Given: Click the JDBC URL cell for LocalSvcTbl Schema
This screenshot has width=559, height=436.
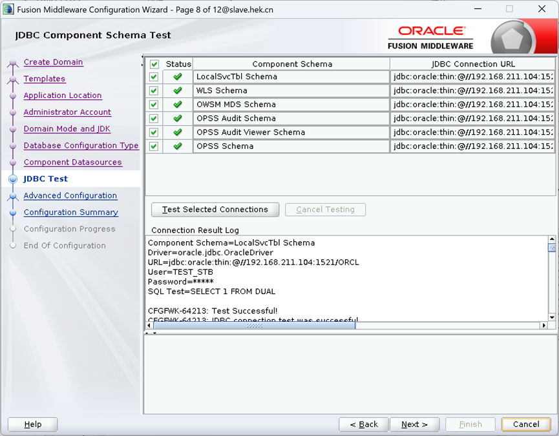Looking at the screenshot, I should pos(472,77).
